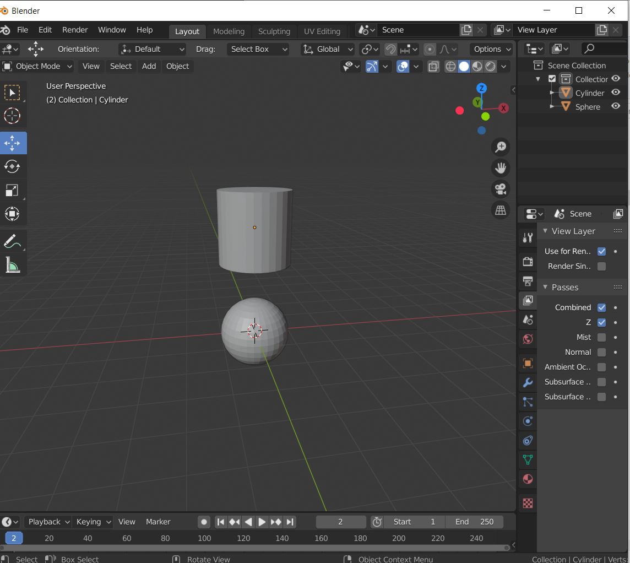
Task: Open the Select Box drag dropdown
Action: pos(258,49)
